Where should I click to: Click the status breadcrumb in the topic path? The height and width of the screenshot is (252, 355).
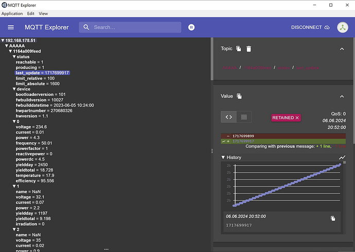click(283, 68)
